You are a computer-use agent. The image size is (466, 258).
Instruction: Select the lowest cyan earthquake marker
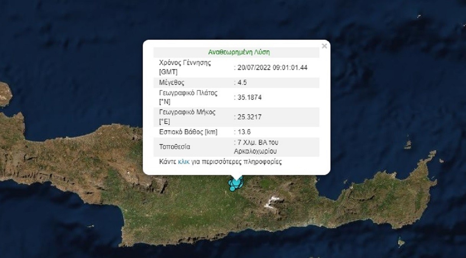coord(232,189)
